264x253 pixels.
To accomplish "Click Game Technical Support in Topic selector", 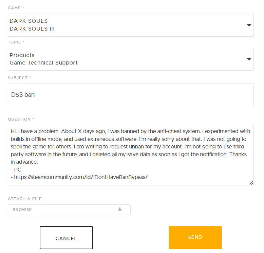I will click(43, 63).
